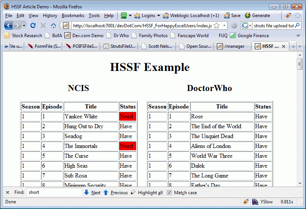Screen dimensions: 306x209
Task: Click the "Aliens of London" title cell
Action: [222, 146]
